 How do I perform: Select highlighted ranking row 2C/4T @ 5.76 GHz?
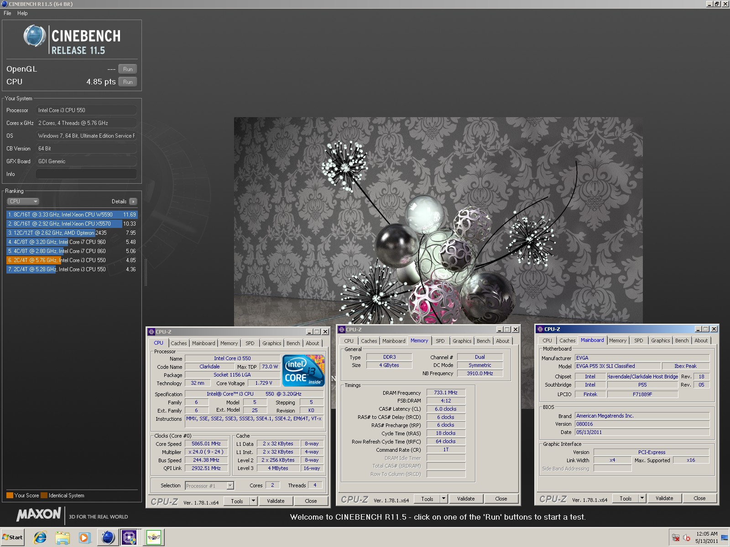[72, 260]
